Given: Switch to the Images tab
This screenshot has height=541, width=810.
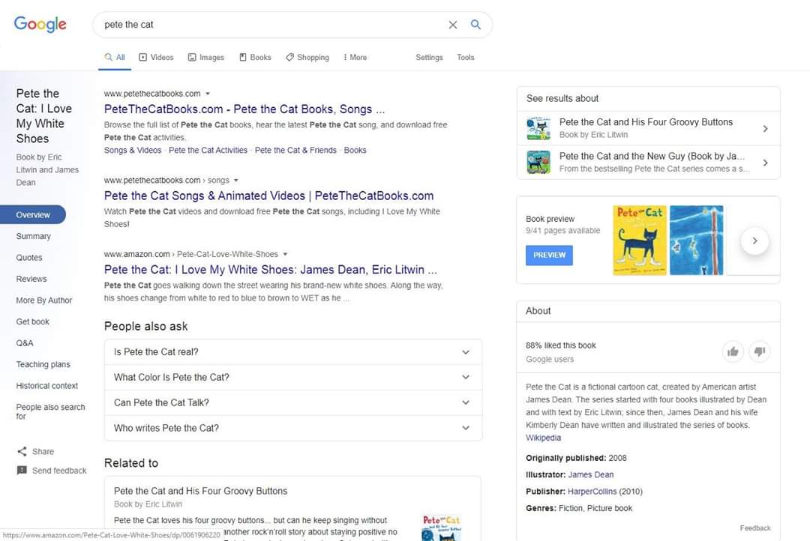Looking at the screenshot, I should pos(206,57).
